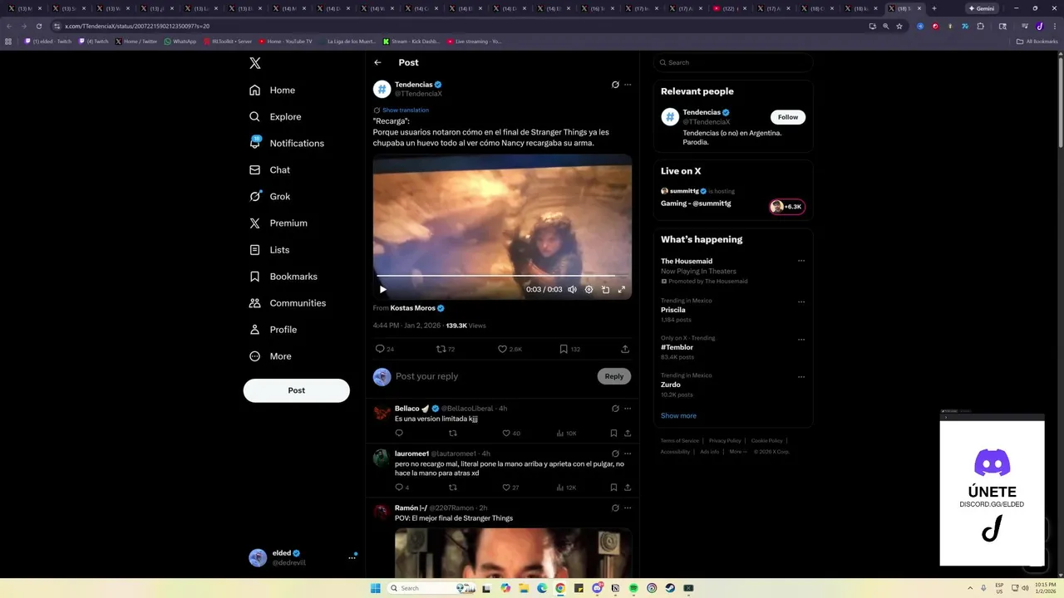
Task: Bookmark the post with 132 bookmarks
Action: (x=569, y=349)
